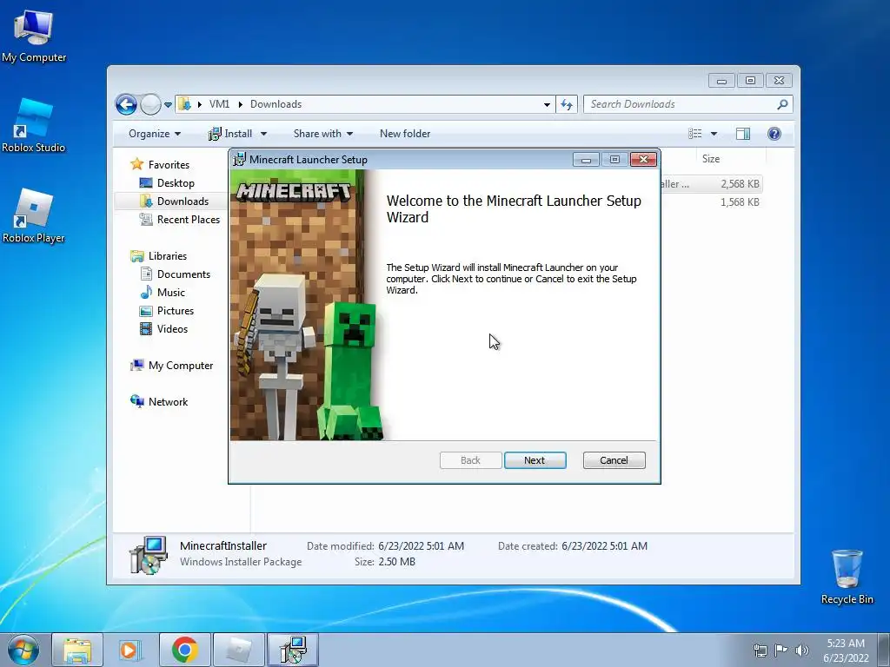Viewport: 890px width, 667px height.
Task: Click Downloads in the address bar
Action: [x=276, y=104]
